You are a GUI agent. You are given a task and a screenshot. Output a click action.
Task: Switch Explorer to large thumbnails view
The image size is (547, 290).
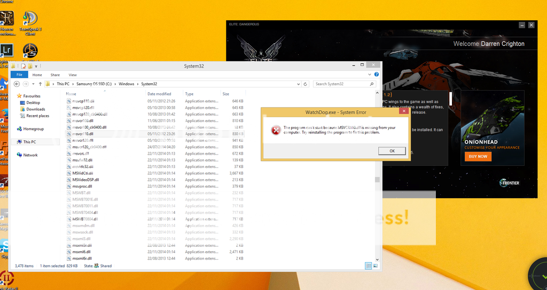[x=376, y=265]
